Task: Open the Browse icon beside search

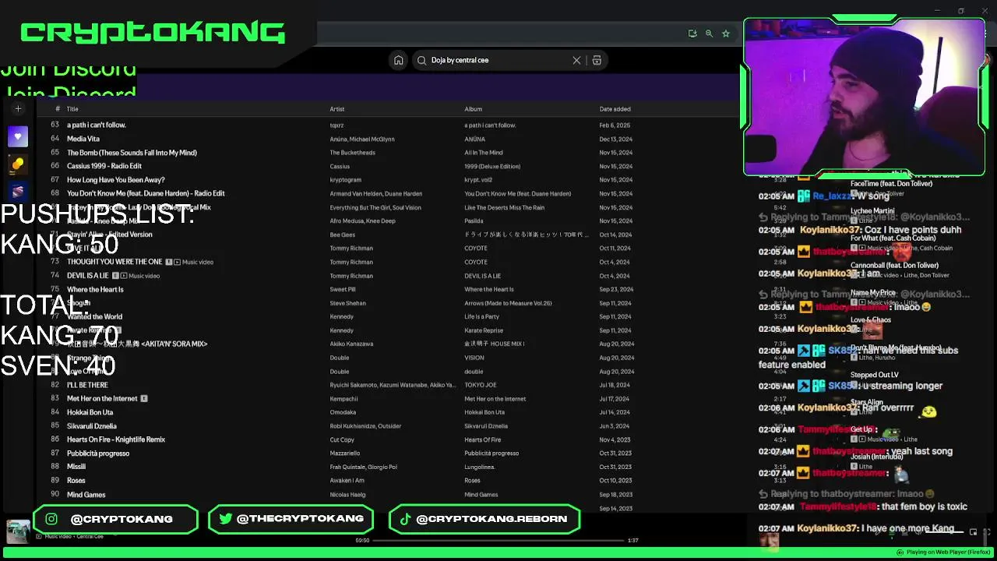Action: click(x=597, y=60)
